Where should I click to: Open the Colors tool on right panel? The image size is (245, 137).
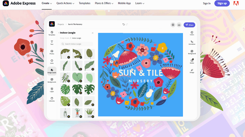point(192,33)
